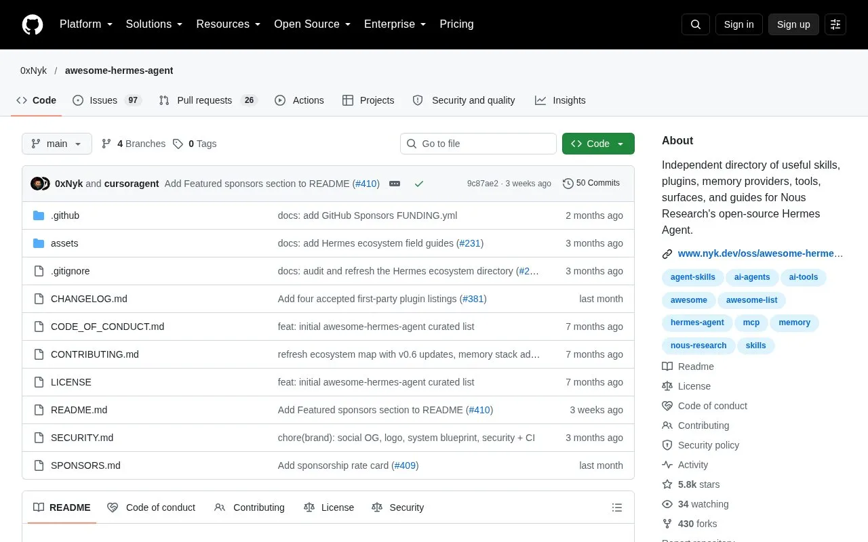Click the Sign up button

[x=793, y=24]
